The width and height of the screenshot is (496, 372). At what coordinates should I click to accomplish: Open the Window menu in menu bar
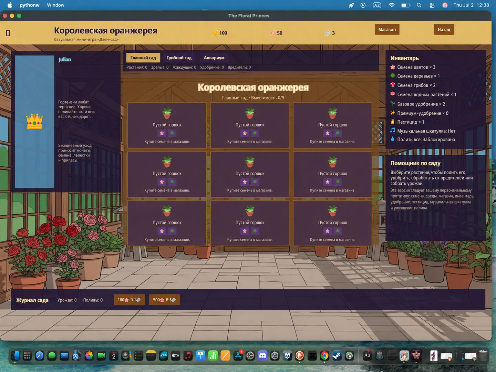[55, 5]
